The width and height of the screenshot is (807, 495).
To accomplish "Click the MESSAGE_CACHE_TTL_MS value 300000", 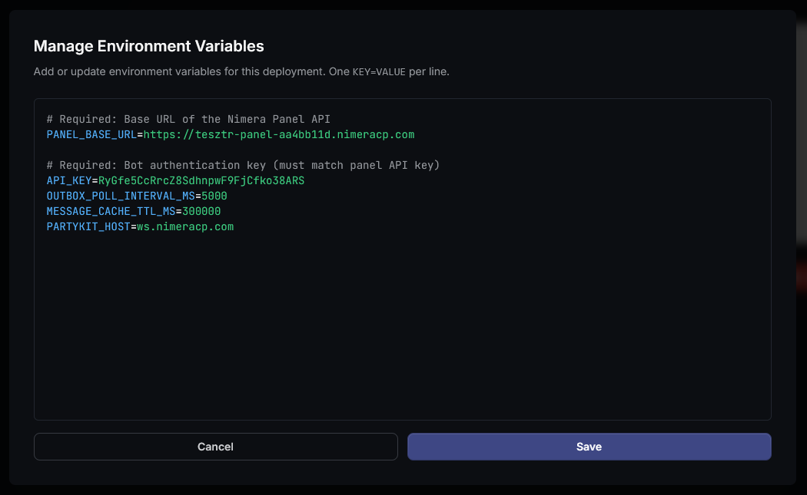I will point(204,211).
